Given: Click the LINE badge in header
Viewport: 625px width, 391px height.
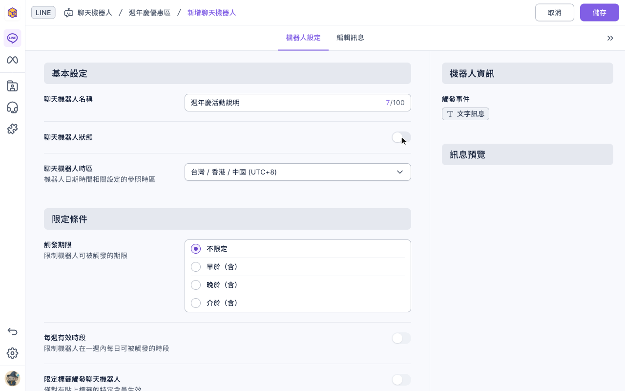Looking at the screenshot, I should click(x=43, y=13).
